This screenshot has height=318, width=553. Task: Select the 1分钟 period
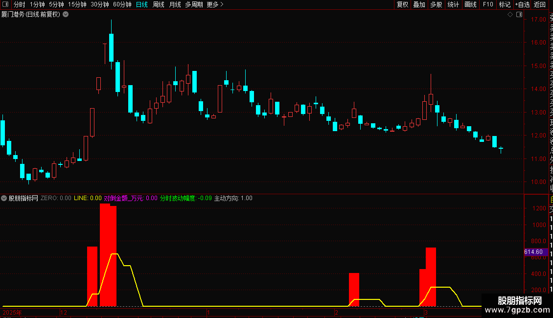37,4
